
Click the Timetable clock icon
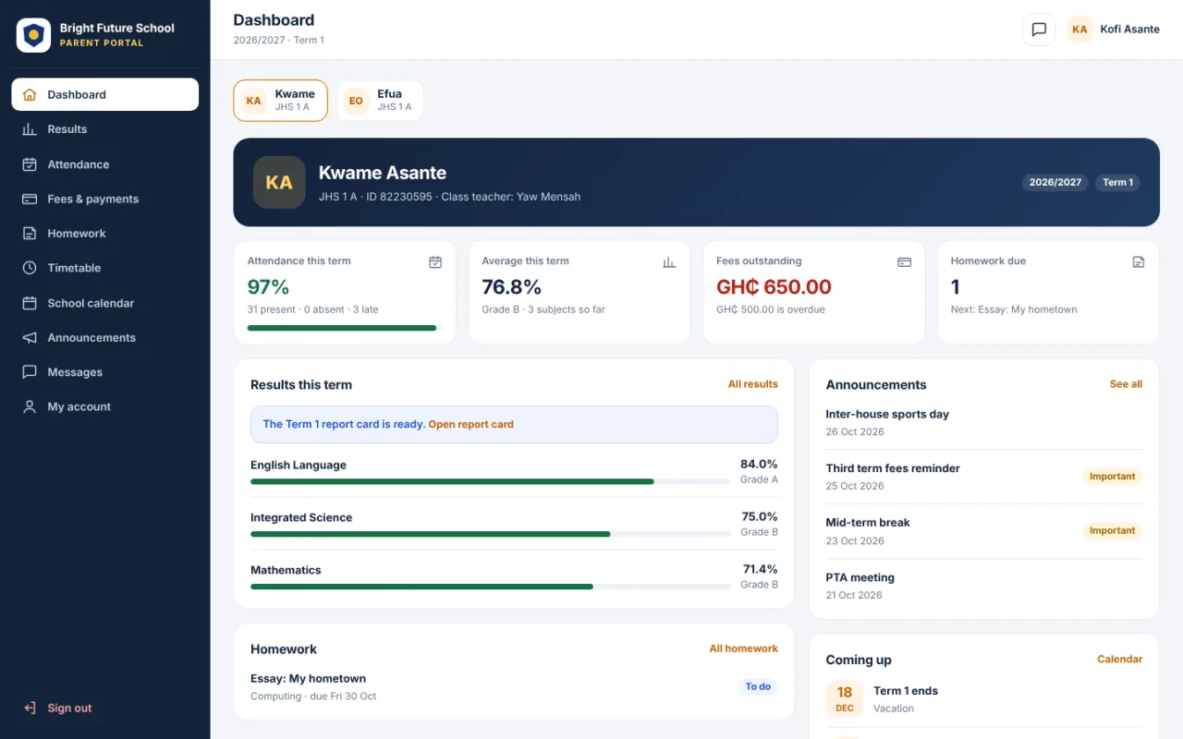point(30,268)
